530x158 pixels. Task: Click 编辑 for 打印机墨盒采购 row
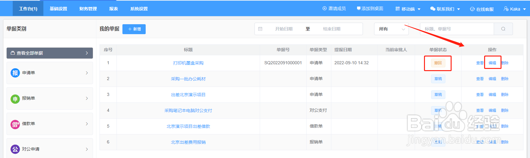pos(492,63)
